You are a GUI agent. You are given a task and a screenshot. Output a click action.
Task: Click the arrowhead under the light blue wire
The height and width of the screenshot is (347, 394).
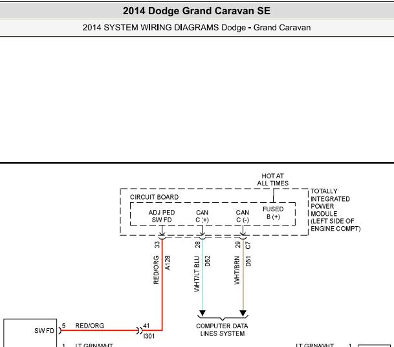[202, 313]
